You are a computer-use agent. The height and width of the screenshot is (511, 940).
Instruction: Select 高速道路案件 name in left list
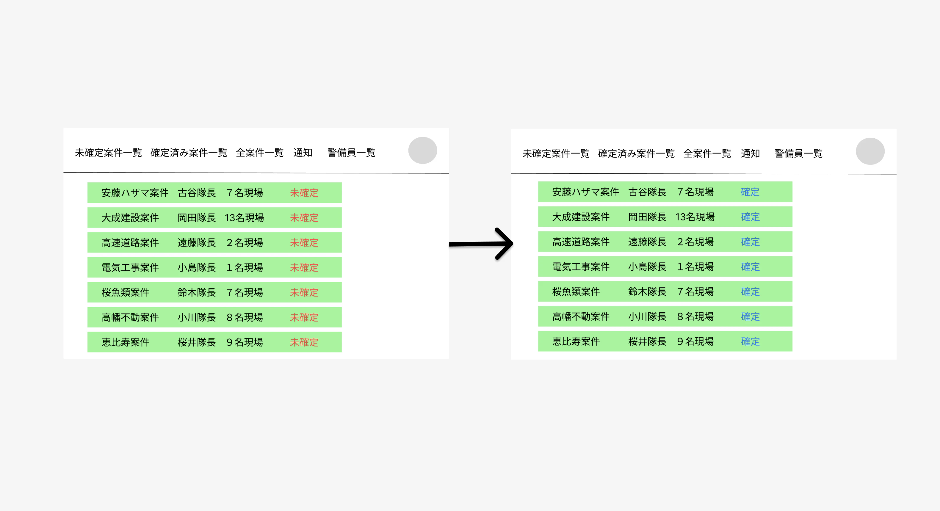tap(130, 242)
